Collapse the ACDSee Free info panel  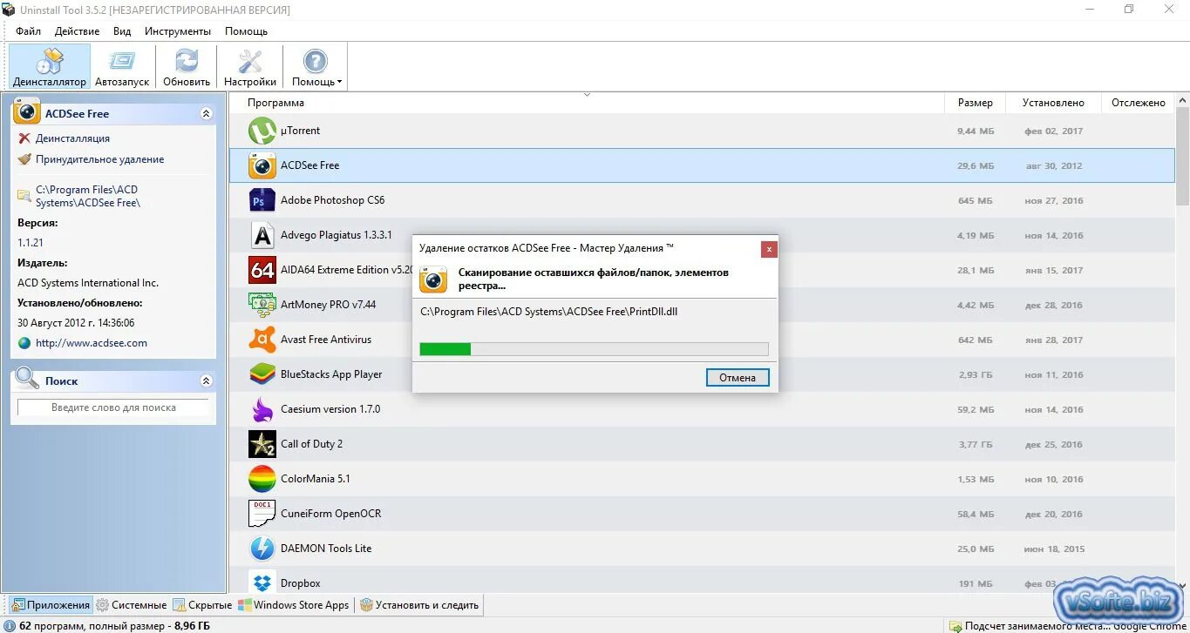click(207, 113)
